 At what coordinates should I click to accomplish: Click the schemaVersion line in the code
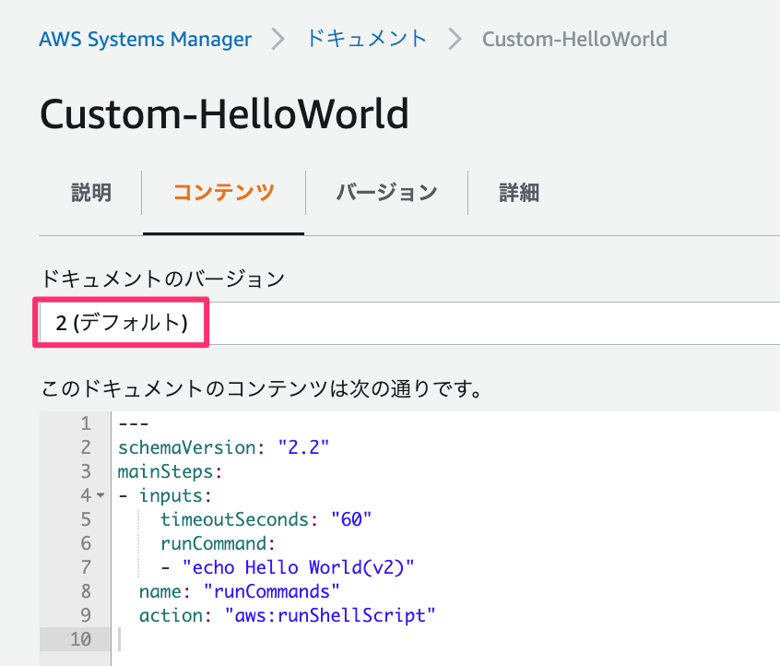223,447
